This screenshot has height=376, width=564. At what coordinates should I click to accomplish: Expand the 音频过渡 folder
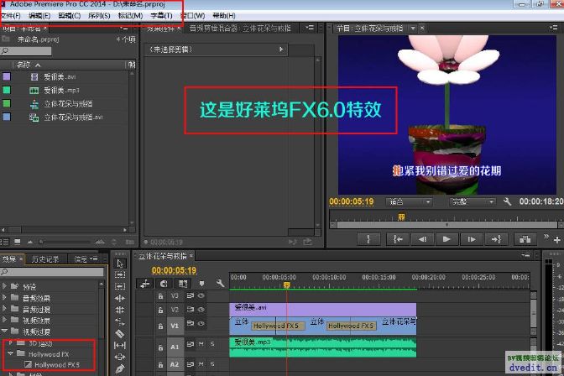4,309
